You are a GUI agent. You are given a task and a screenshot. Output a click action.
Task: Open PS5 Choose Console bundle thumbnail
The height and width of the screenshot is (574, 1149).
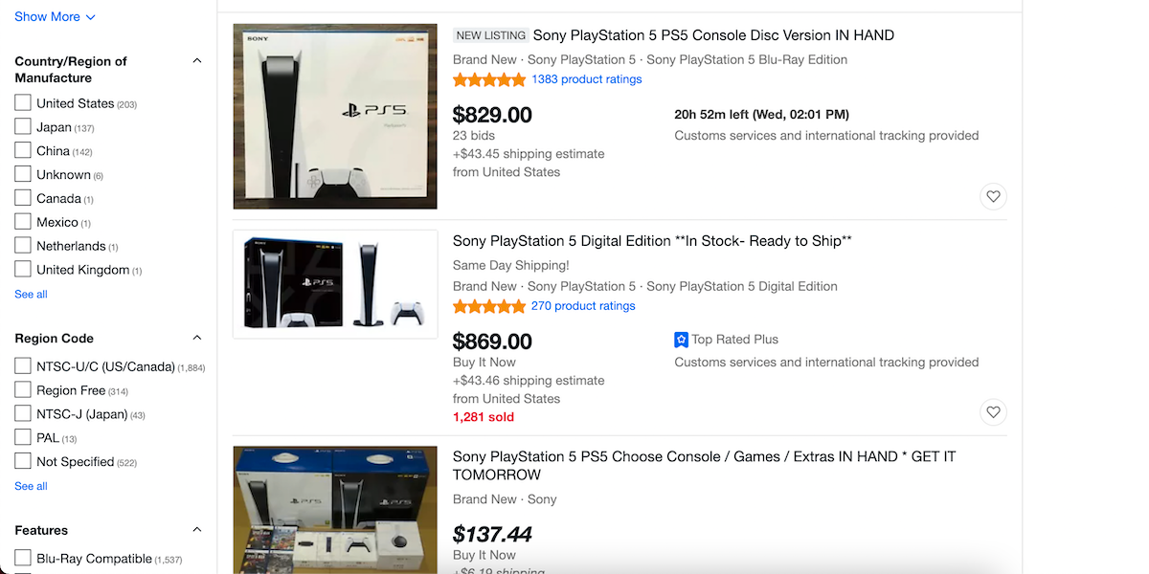pyautogui.click(x=335, y=509)
